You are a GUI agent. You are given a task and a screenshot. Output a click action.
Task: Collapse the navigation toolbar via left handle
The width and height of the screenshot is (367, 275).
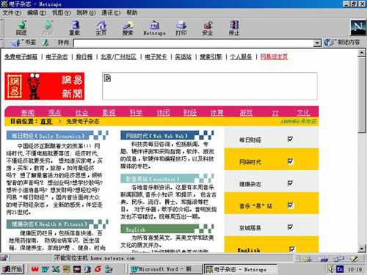click(x=2, y=28)
